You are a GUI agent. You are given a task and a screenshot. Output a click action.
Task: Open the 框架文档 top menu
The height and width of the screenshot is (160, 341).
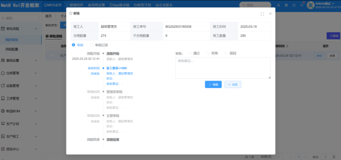[142, 5]
